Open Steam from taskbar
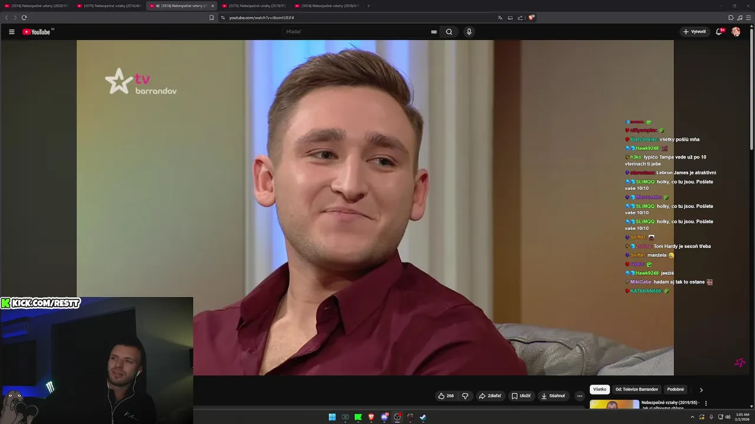This screenshot has height=424, width=755. (x=423, y=417)
